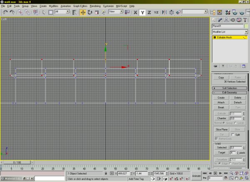Open the Modifiers menu

coord(53,7)
